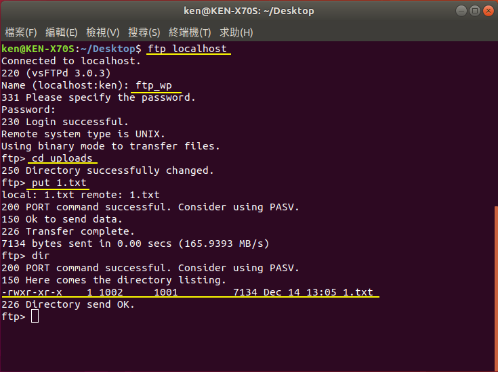This screenshot has height=372, width=498.
Task: Click the '226 Transfer complete.' line
Action: pyautogui.click(x=68, y=231)
